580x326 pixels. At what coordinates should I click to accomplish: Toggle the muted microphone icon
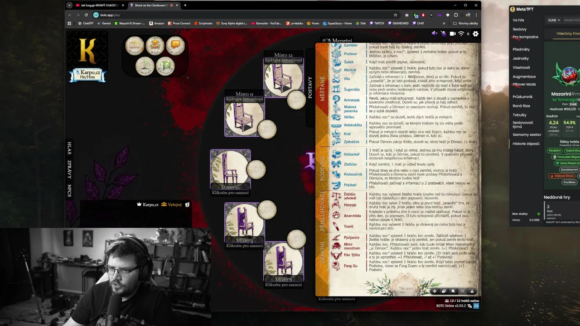pyautogui.click(x=444, y=34)
